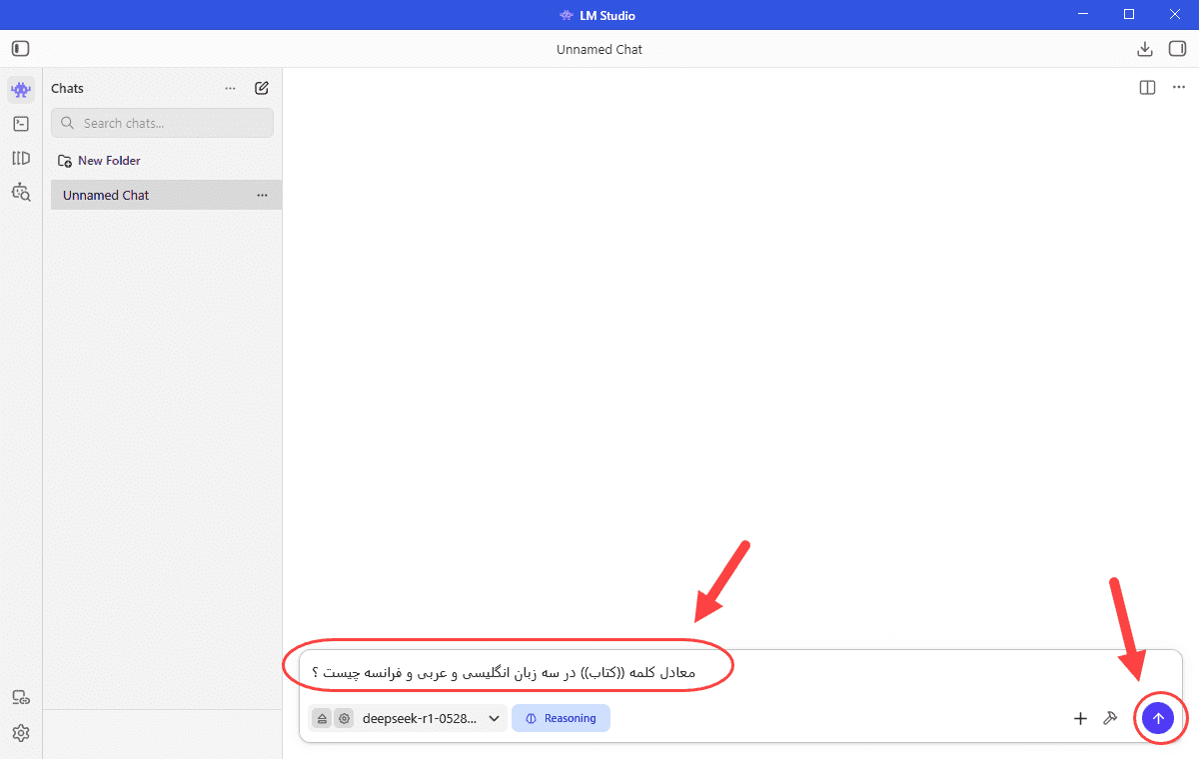Send the message with arrow button

1158,718
